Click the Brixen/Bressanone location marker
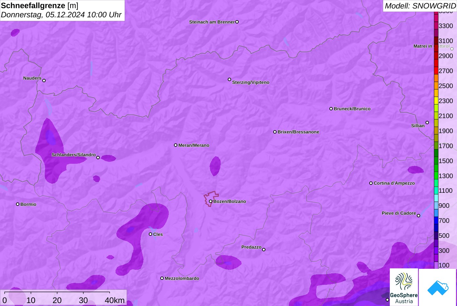The height and width of the screenshot is (306, 457). click(x=275, y=132)
